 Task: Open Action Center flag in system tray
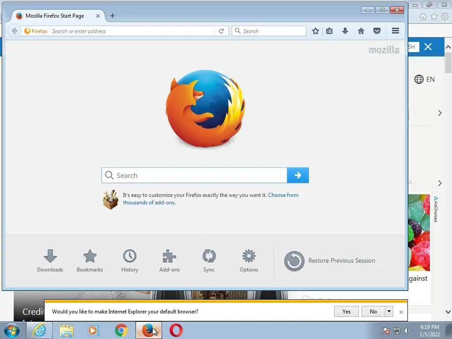coord(386,331)
